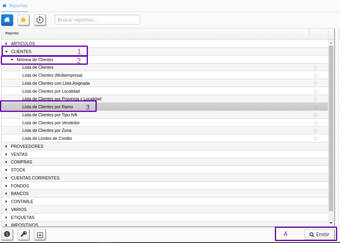
Task: Select Lista de Clientes por Vendedor
Action: (x=51, y=123)
